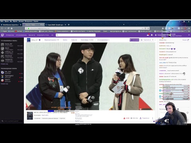191x143 pixels.
Task: Open the first item in browser menu bar
Action: tap(2, 21)
